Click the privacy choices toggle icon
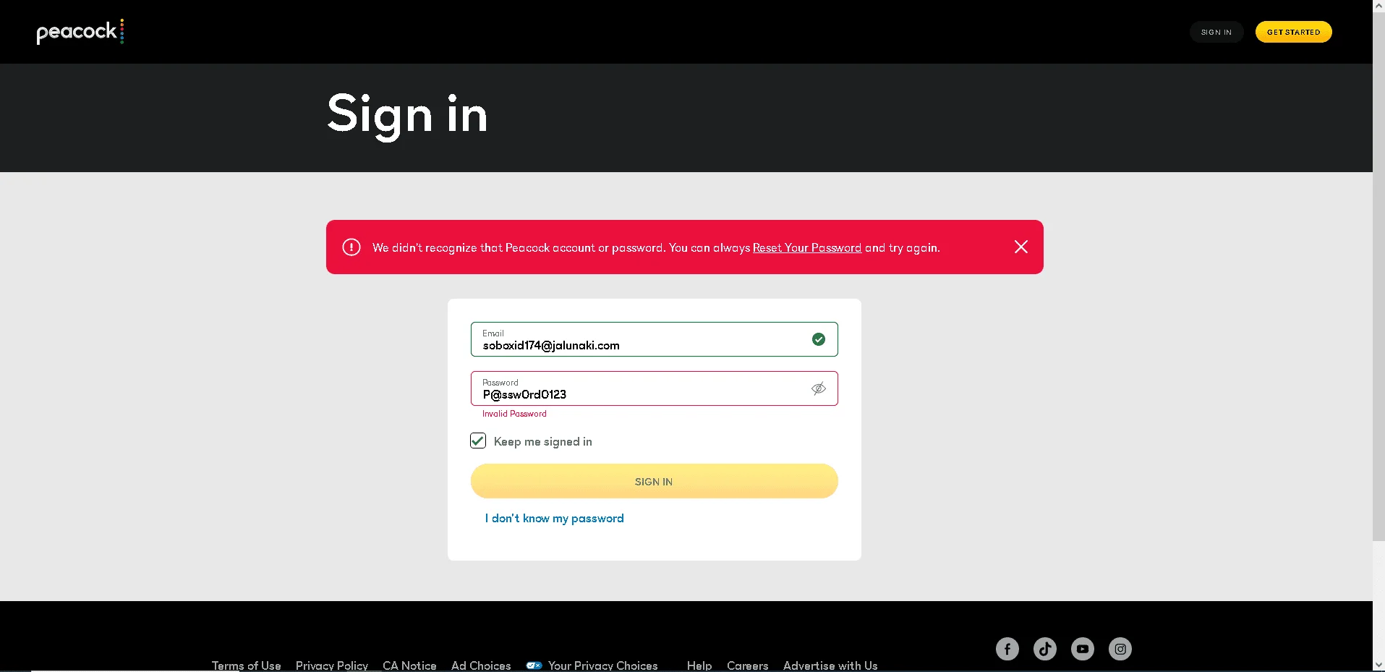This screenshot has width=1385, height=672. point(534,665)
